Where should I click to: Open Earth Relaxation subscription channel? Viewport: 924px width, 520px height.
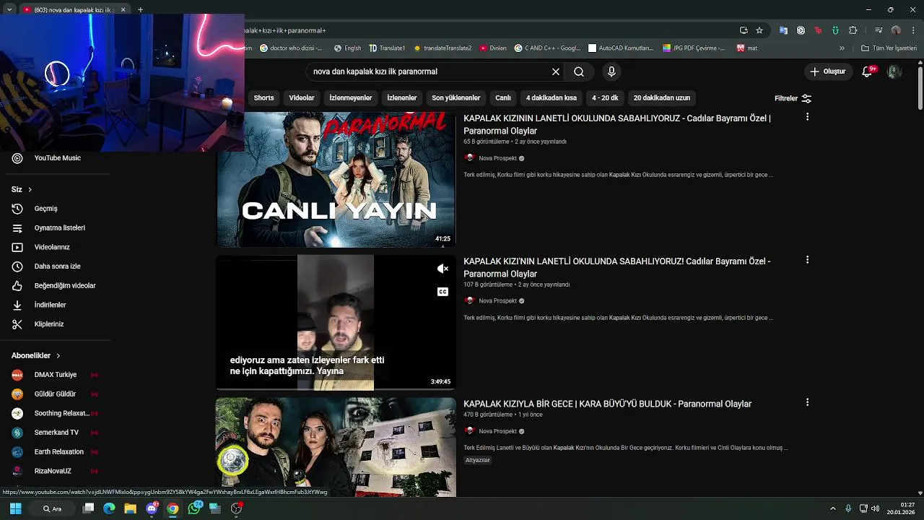point(56,451)
